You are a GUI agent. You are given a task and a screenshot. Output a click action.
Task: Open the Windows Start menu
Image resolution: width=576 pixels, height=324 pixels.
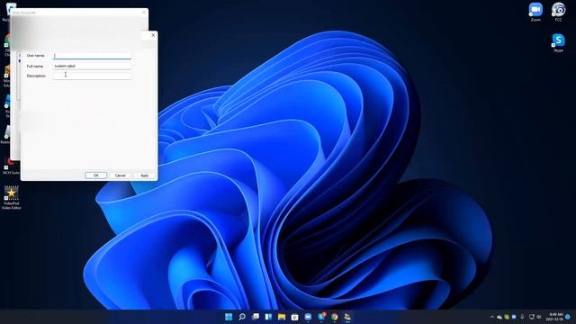click(229, 317)
